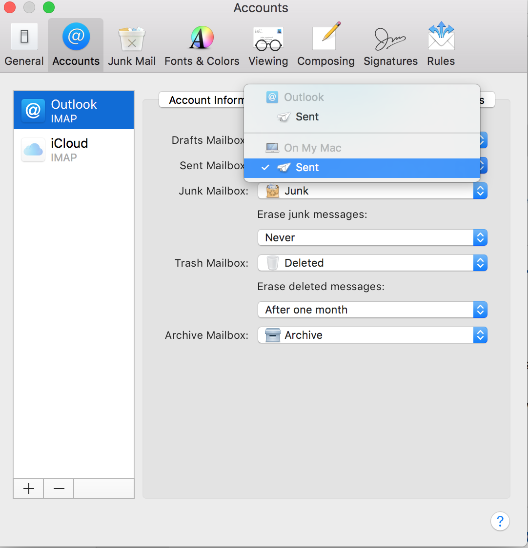Viewport: 528px width, 548px height.
Task: Open the Archive Mailbox dropdown
Action: point(372,335)
